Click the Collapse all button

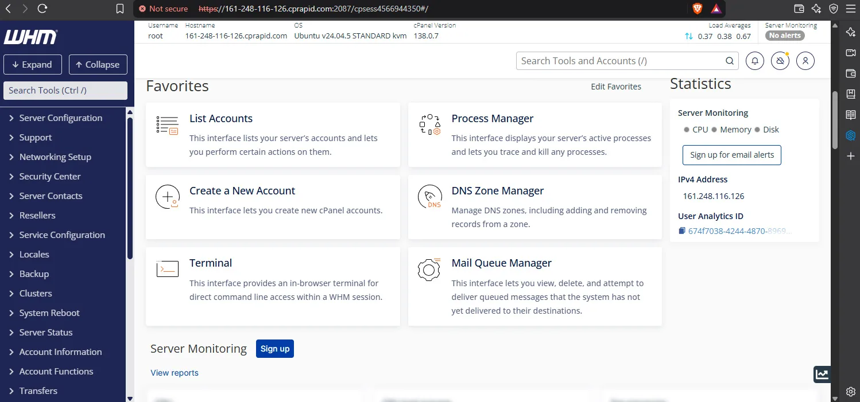[x=98, y=65]
